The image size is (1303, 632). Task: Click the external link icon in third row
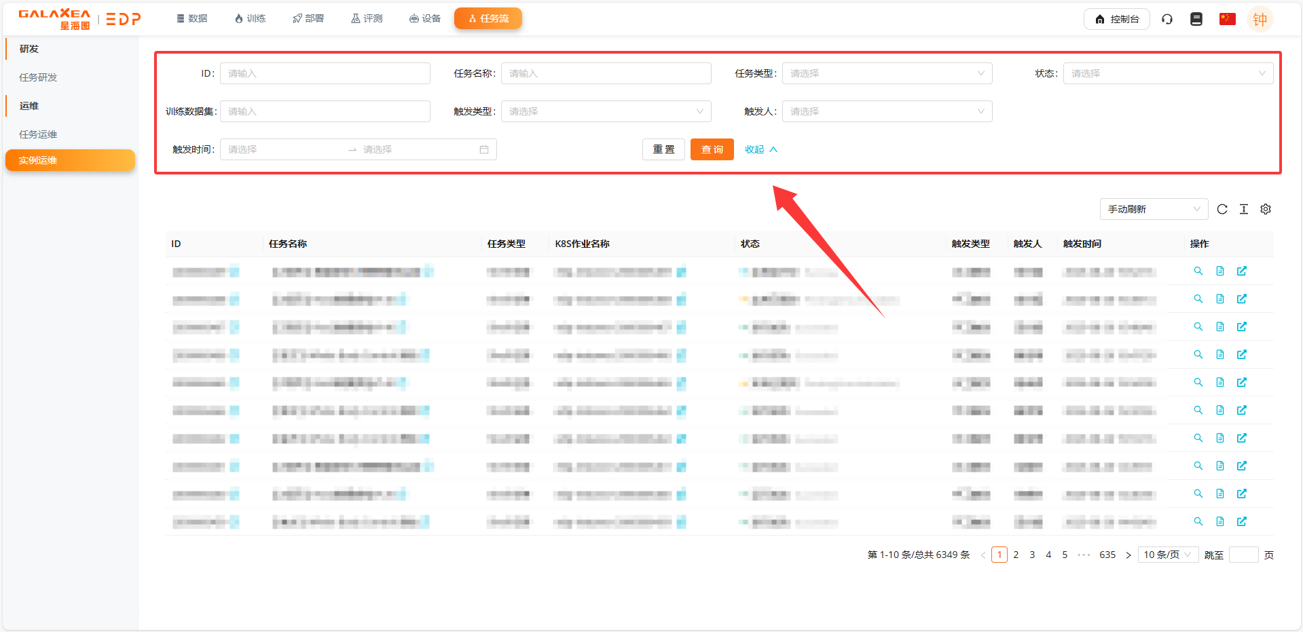click(x=1242, y=327)
